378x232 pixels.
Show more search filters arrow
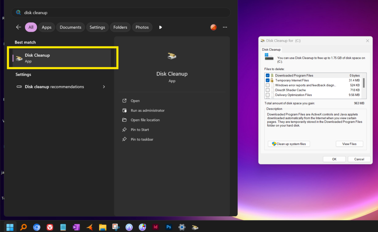pyautogui.click(x=160, y=27)
